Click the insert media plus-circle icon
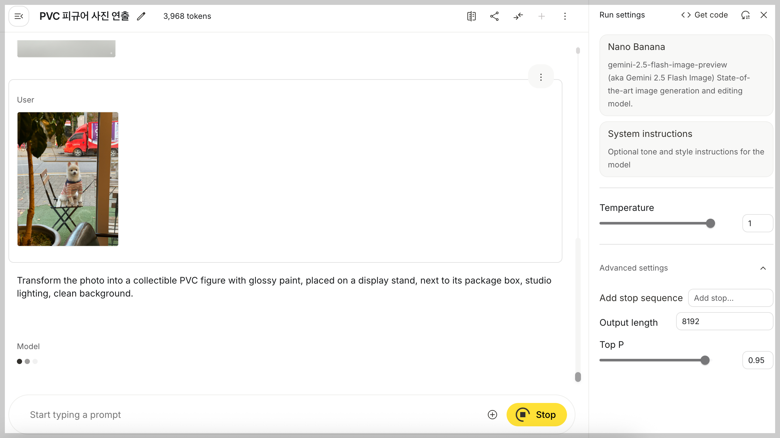This screenshot has width=780, height=438. coord(492,415)
